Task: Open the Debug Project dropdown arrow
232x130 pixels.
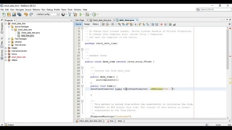Action: click(x=91, y=14)
